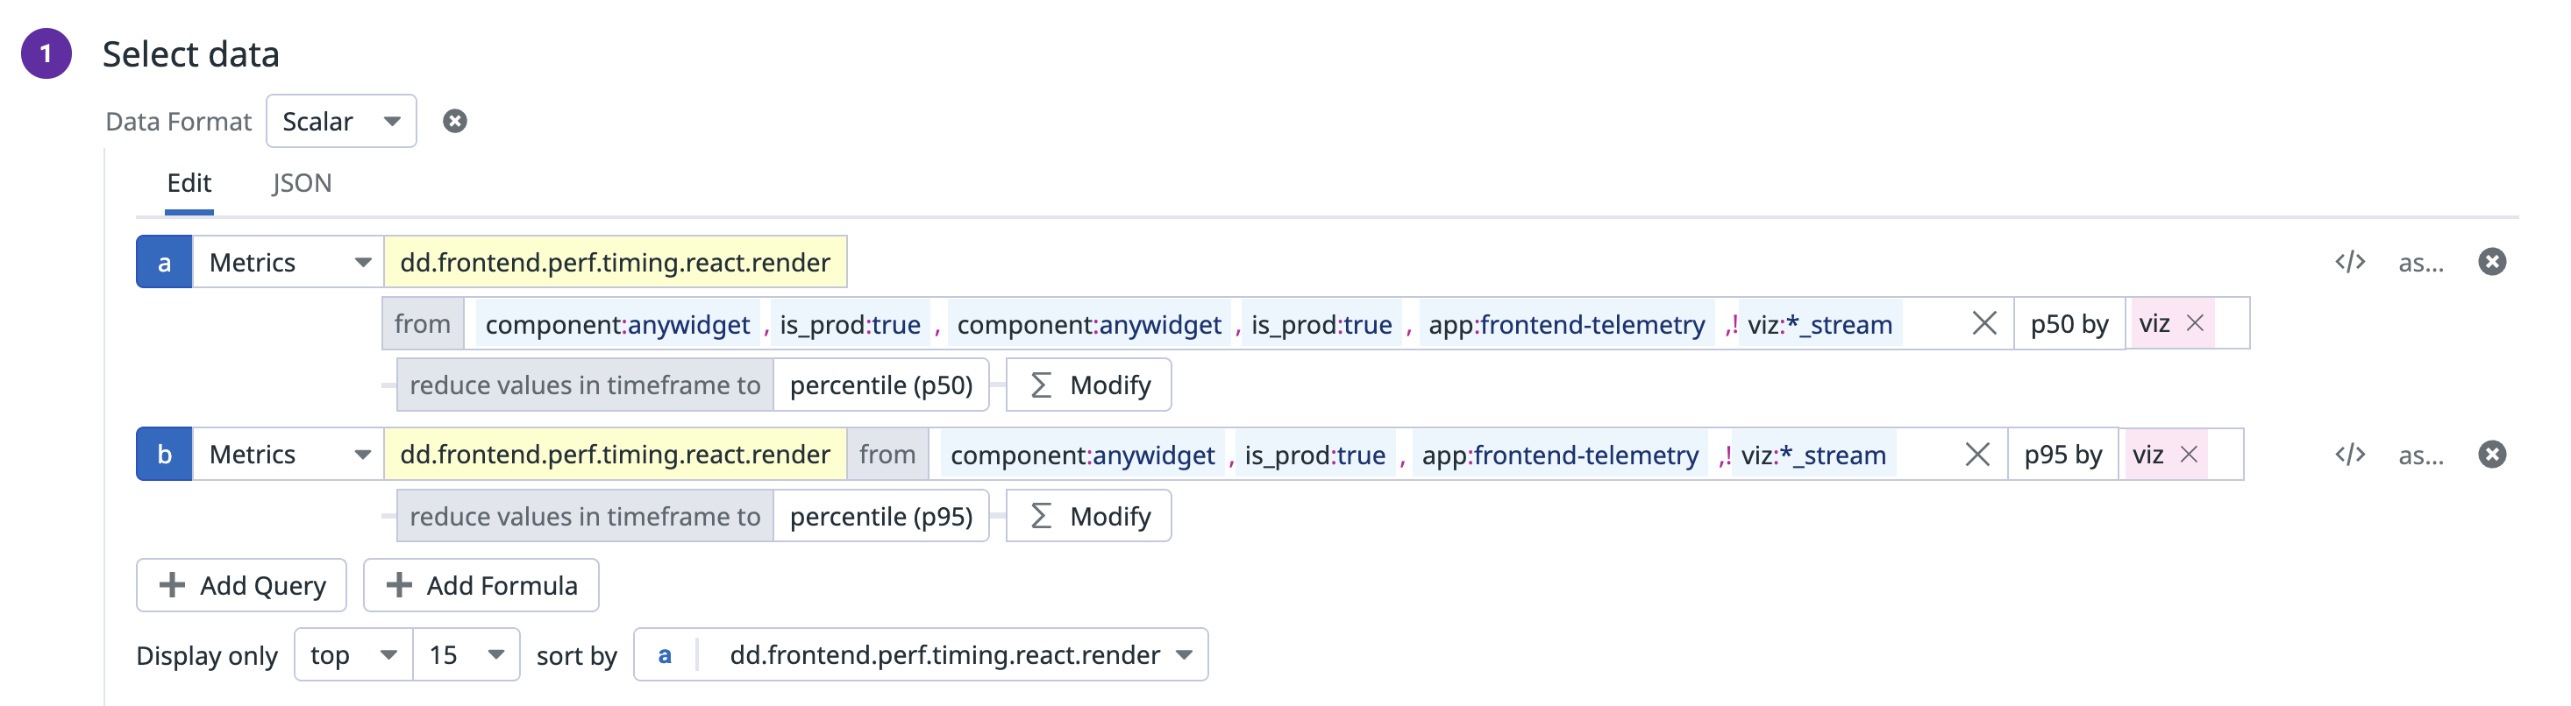The height and width of the screenshot is (706, 2571).
Task: Open query a Metrics source dropdown
Action: [x=288, y=262]
